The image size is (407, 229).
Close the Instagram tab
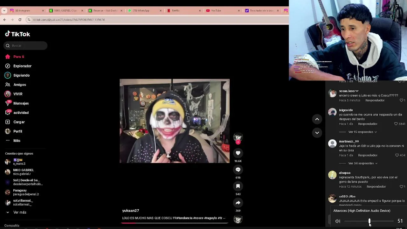(x=43, y=10)
